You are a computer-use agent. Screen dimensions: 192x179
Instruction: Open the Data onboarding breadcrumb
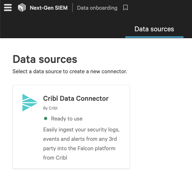point(97,8)
